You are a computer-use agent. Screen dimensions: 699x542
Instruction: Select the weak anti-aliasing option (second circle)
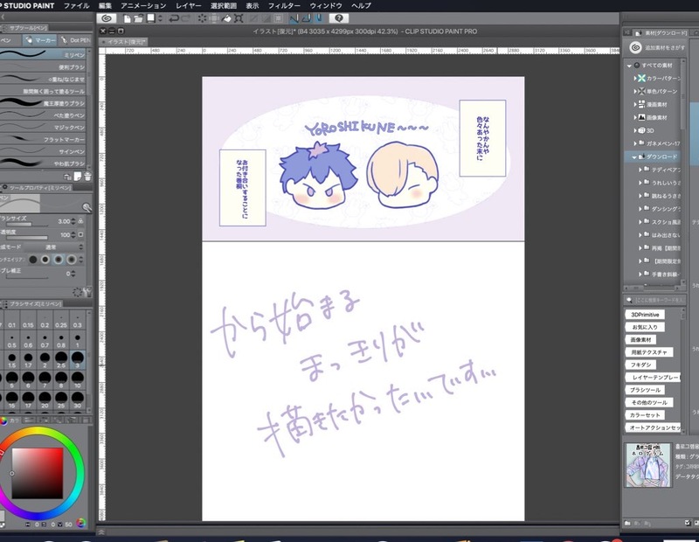click(x=45, y=259)
